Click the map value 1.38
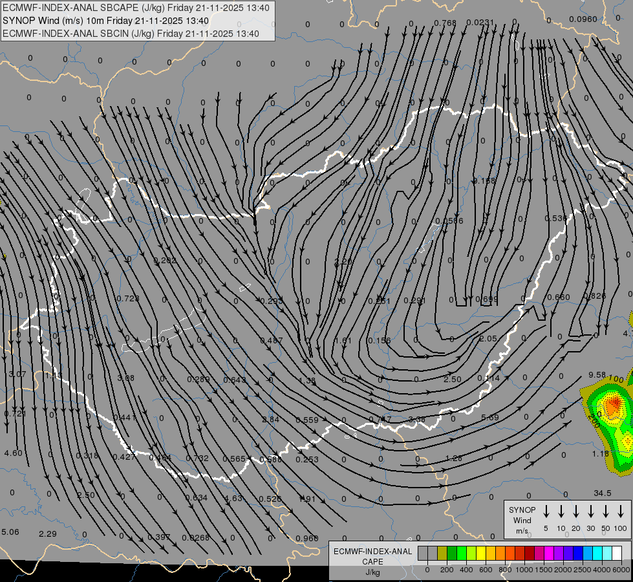 [307, 380]
